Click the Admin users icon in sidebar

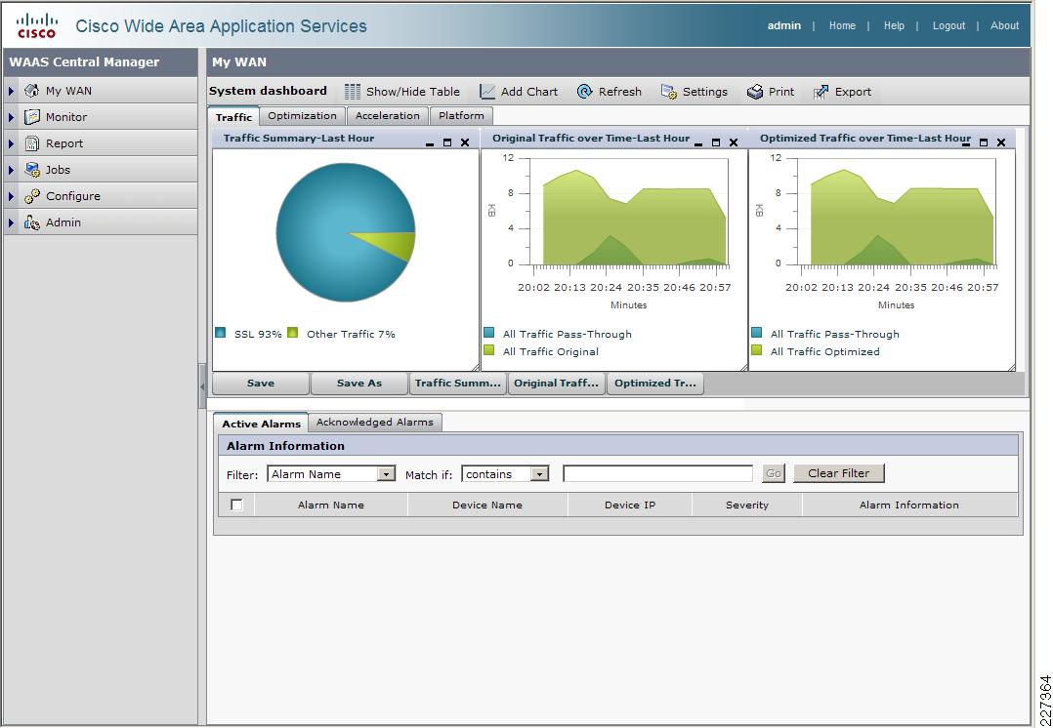[x=31, y=222]
